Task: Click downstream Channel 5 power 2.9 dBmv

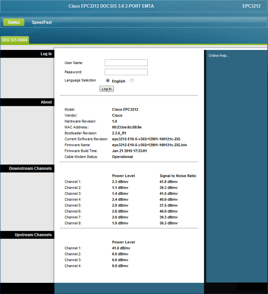Action: pyautogui.click(x=120, y=205)
